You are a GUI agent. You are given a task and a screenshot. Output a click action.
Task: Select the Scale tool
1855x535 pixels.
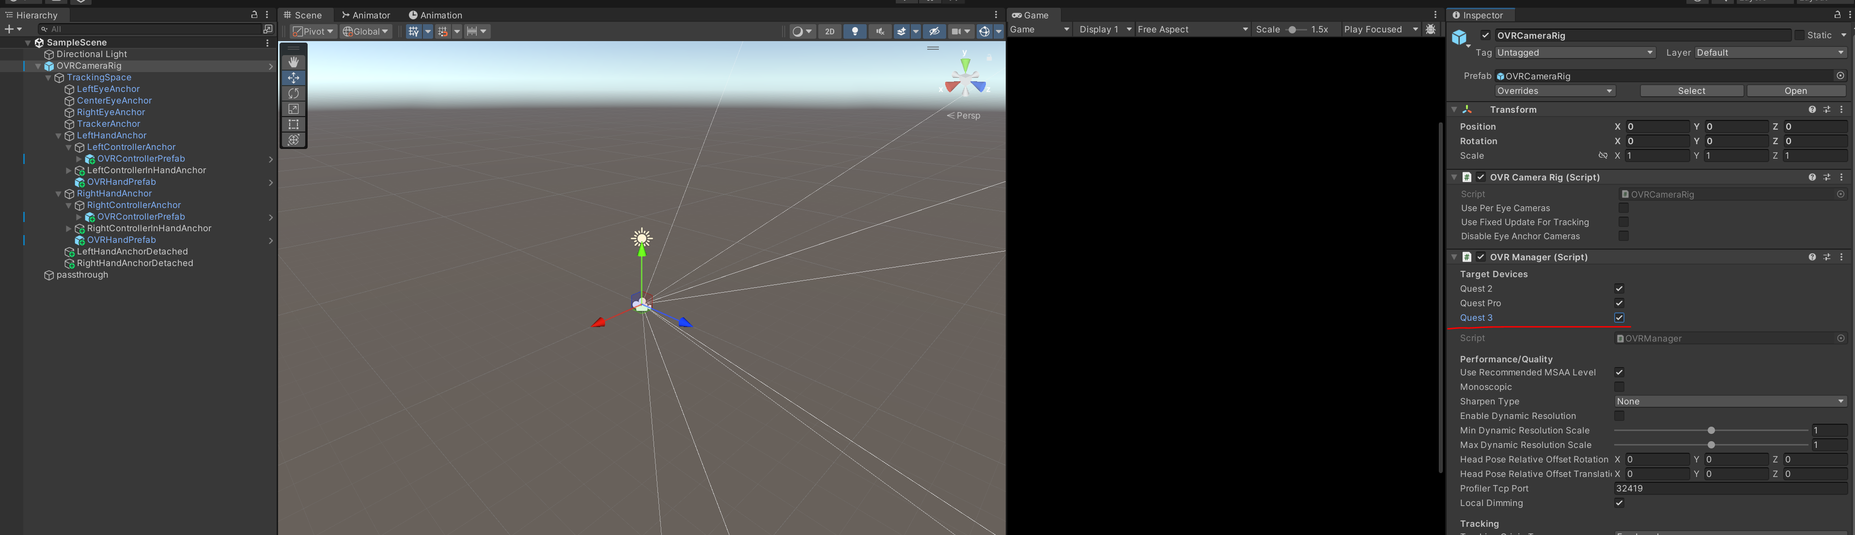tap(293, 109)
